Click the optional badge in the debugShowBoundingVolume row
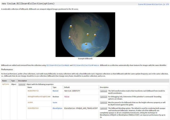Screen dimensions: 170x120 pyautogui.click(x=104, y=97)
